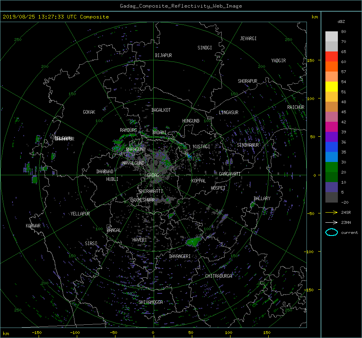362x338 pixels.
Task: Click the purple 36-39 dBZ legend swatch
Action: point(331,137)
